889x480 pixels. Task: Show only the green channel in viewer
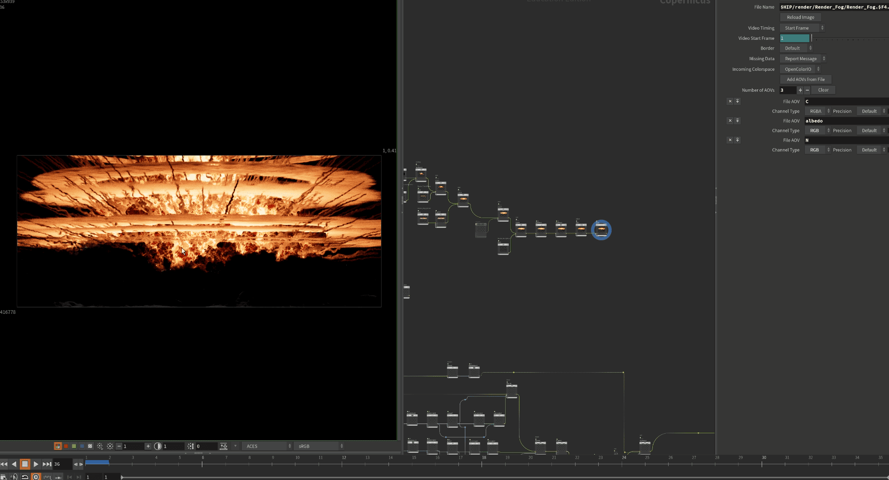(x=74, y=446)
